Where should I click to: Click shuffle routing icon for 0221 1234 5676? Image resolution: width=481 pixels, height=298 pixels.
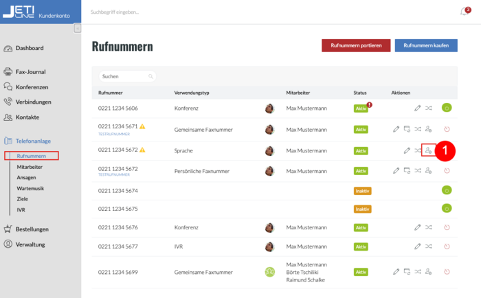[x=428, y=227]
